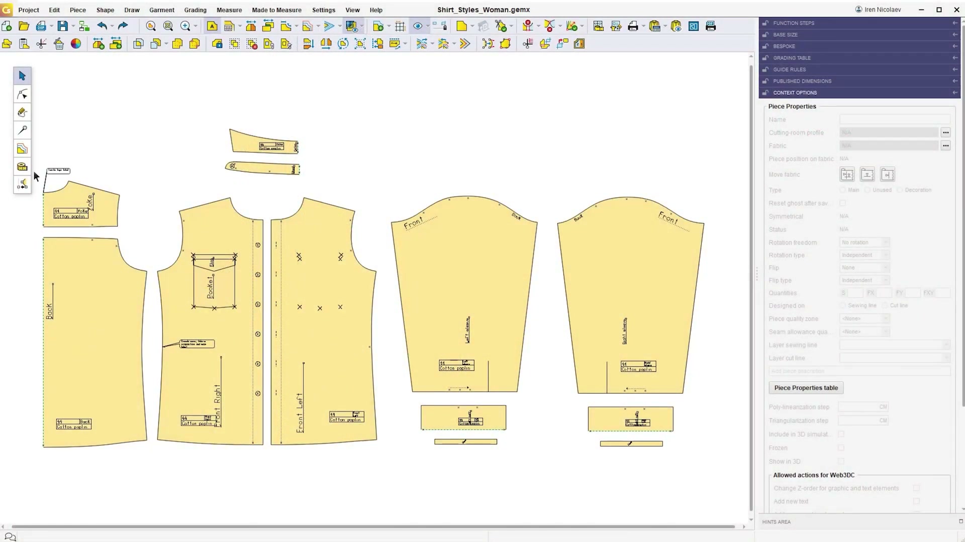The image size is (965, 542).
Task: Click the redo arrow icon
Action: (123, 26)
